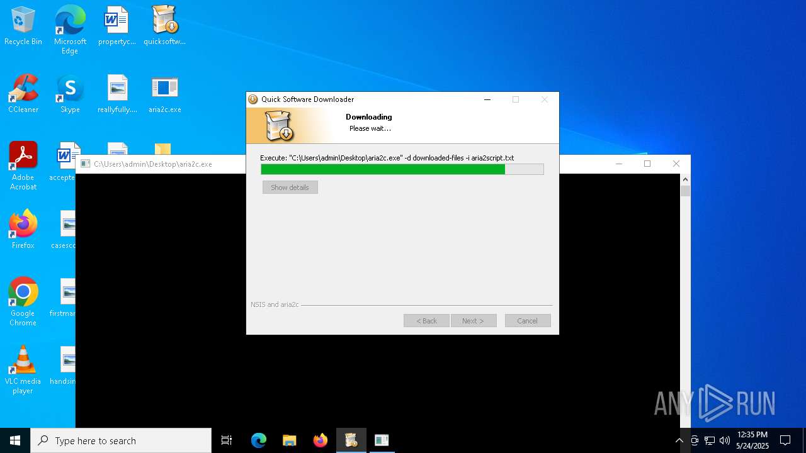
Task: Launch Edge from the taskbar
Action: coord(259,440)
